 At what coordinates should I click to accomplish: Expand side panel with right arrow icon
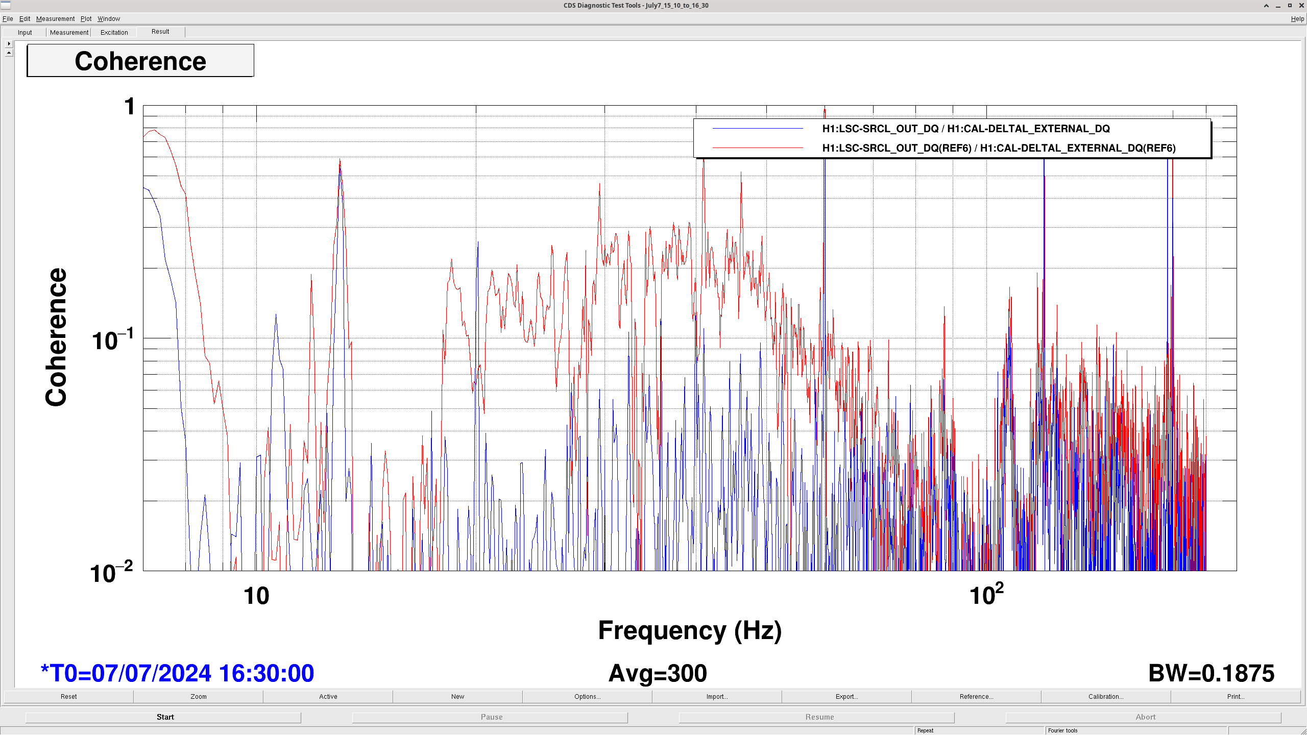click(x=9, y=44)
